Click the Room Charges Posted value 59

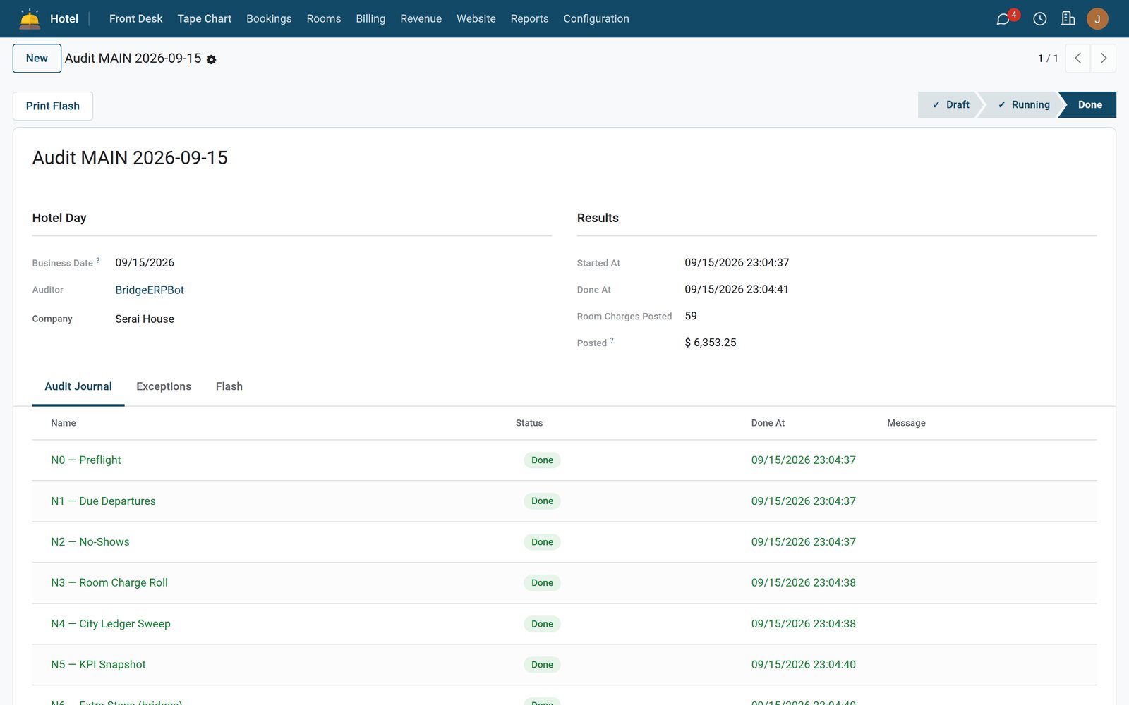pyautogui.click(x=691, y=316)
